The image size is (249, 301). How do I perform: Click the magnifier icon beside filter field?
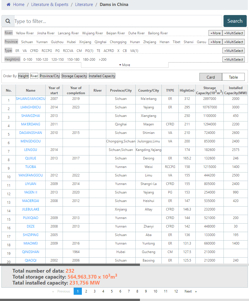click(x=8, y=21)
